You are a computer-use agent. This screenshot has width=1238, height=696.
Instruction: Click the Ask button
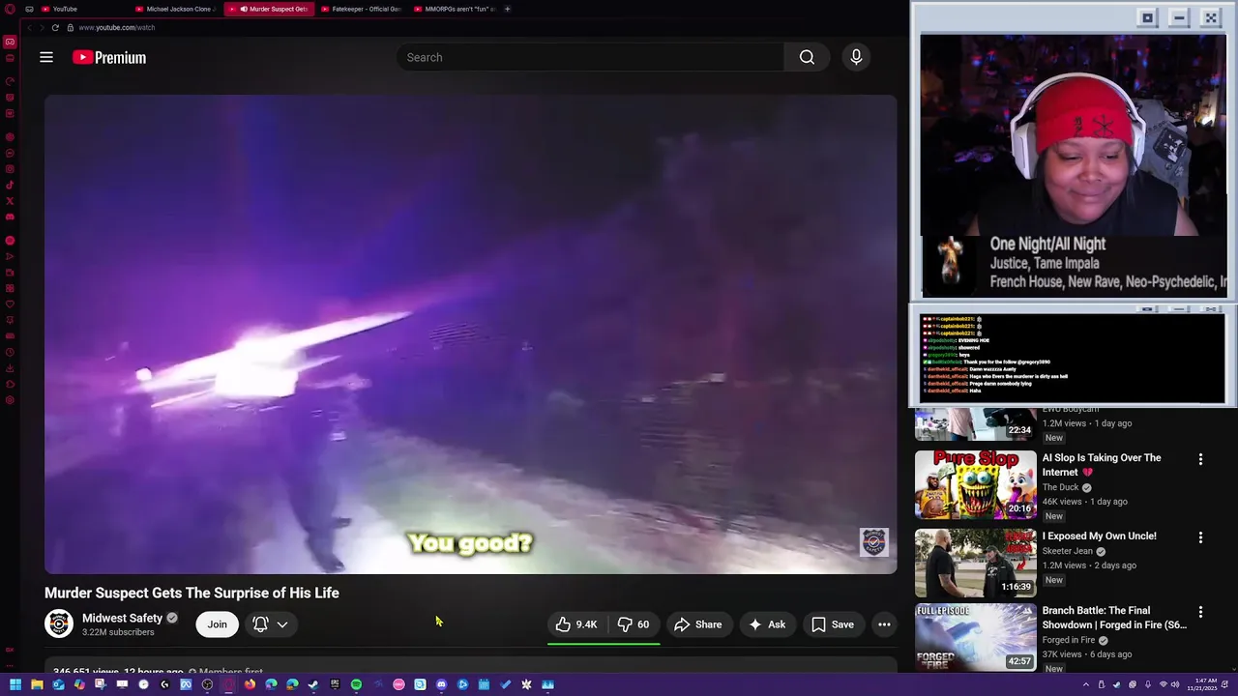767,624
